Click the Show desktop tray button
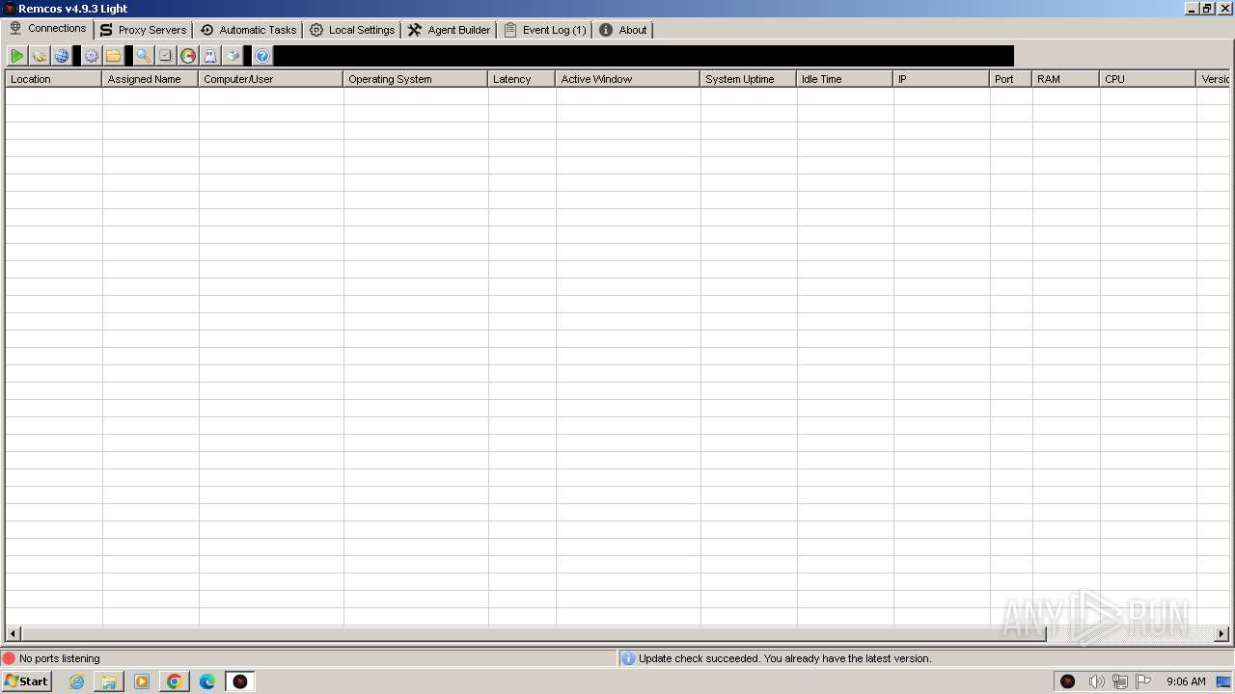This screenshot has height=694, width=1235. (x=1223, y=681)
